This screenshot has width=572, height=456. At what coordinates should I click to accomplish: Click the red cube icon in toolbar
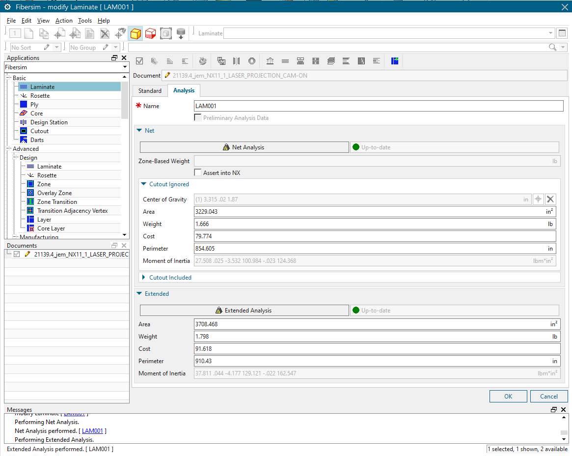pos(150,33)
